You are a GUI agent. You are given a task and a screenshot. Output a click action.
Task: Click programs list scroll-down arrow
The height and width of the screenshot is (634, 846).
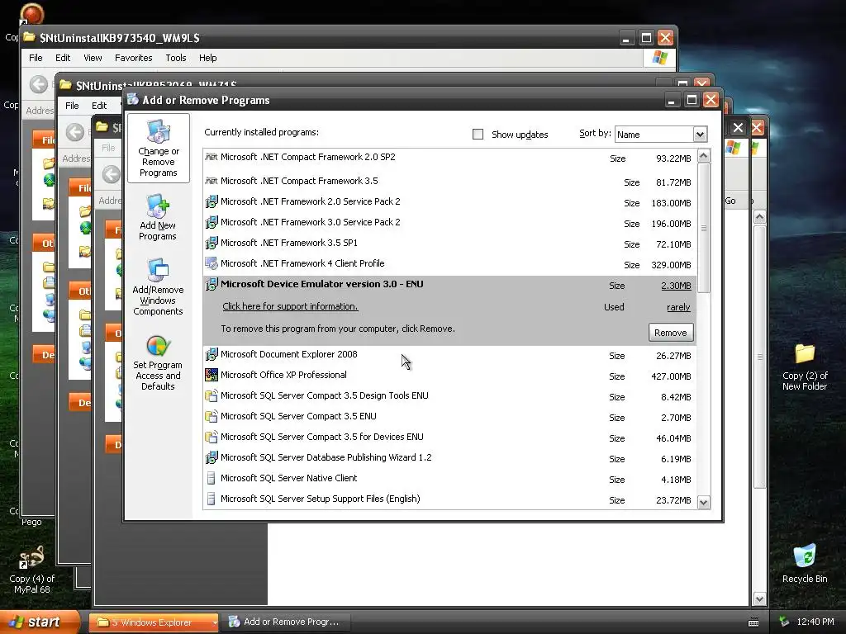[704, 503]
